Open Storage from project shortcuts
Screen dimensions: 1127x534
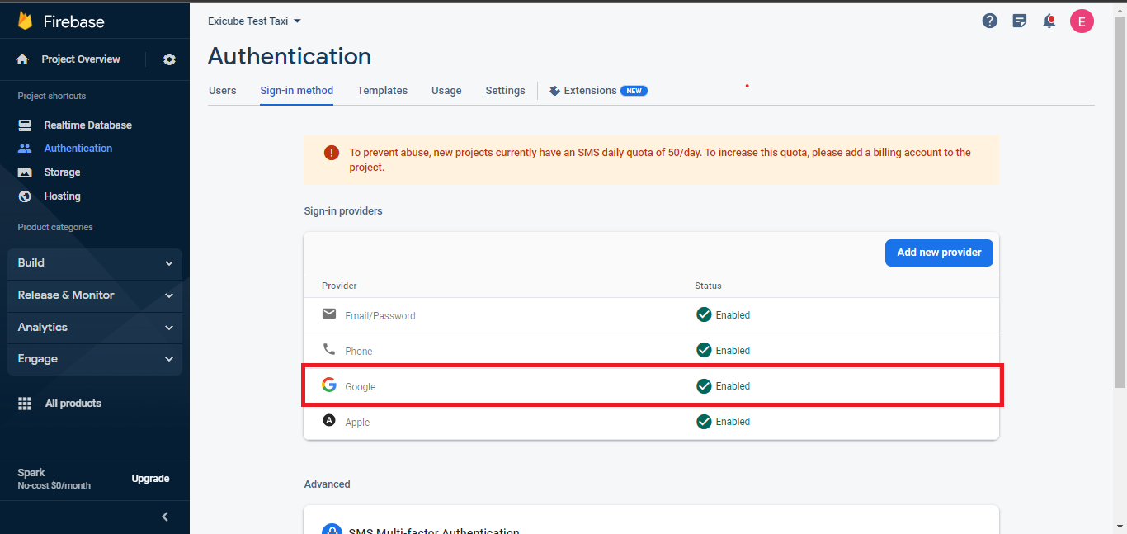(62, 172)
